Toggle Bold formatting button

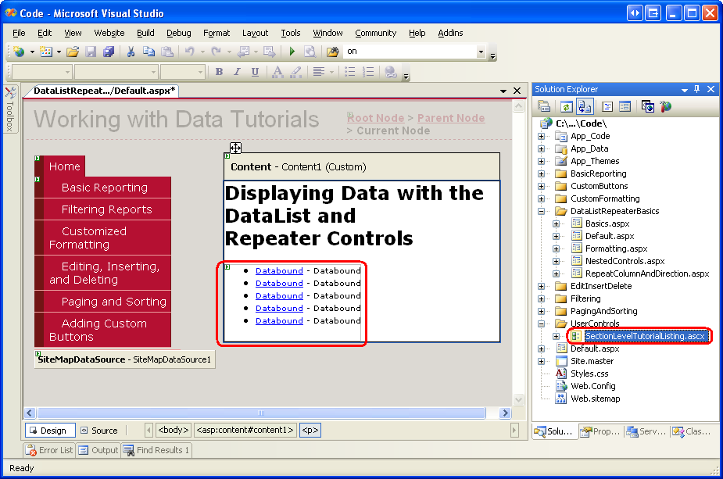pos(219,72)
